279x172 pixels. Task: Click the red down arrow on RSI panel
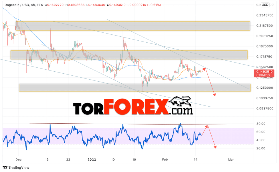pos(212,137)
